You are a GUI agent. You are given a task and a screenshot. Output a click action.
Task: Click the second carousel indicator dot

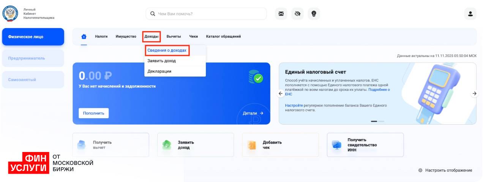tap(381, 121)
